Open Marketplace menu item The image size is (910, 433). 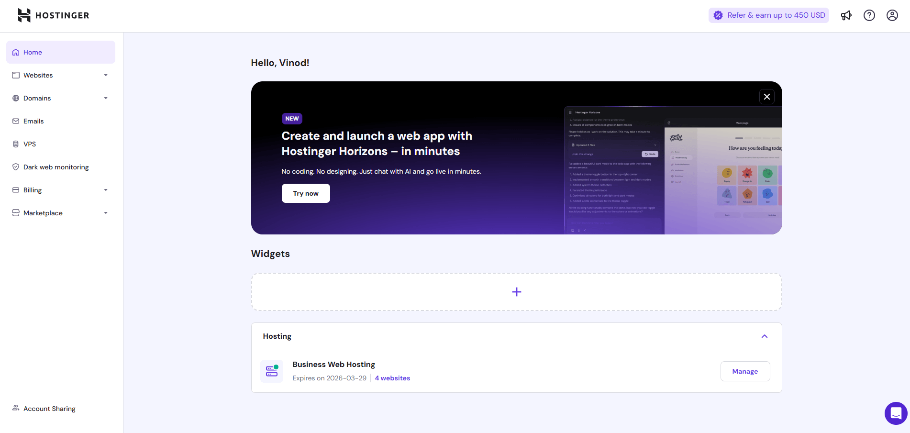click(61, 213)
